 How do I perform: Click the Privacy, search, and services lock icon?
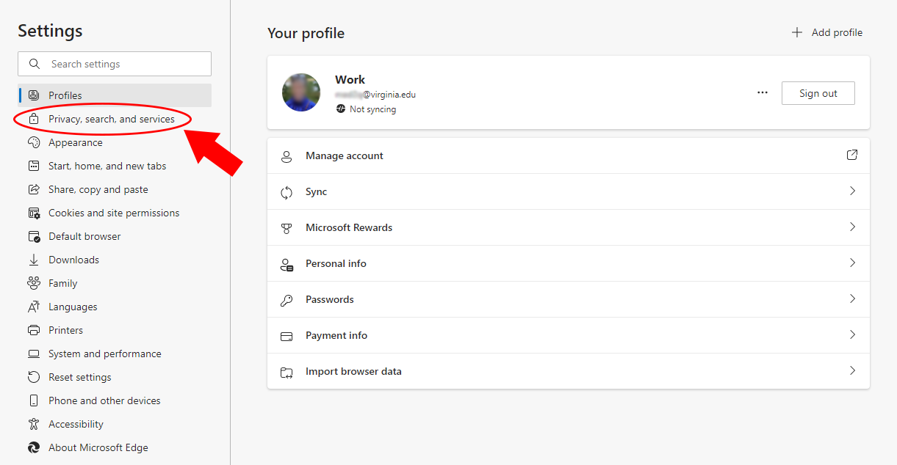pyautogui.click(x=33, y=119)
